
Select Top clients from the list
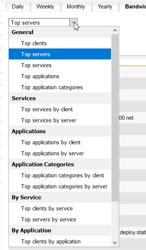coord(60,43)
